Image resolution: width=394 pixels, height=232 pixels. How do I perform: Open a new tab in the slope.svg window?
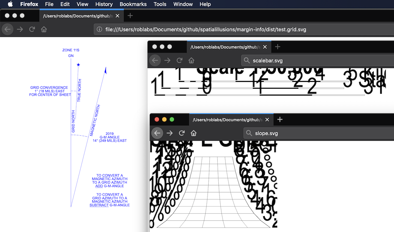click(280, 119)
